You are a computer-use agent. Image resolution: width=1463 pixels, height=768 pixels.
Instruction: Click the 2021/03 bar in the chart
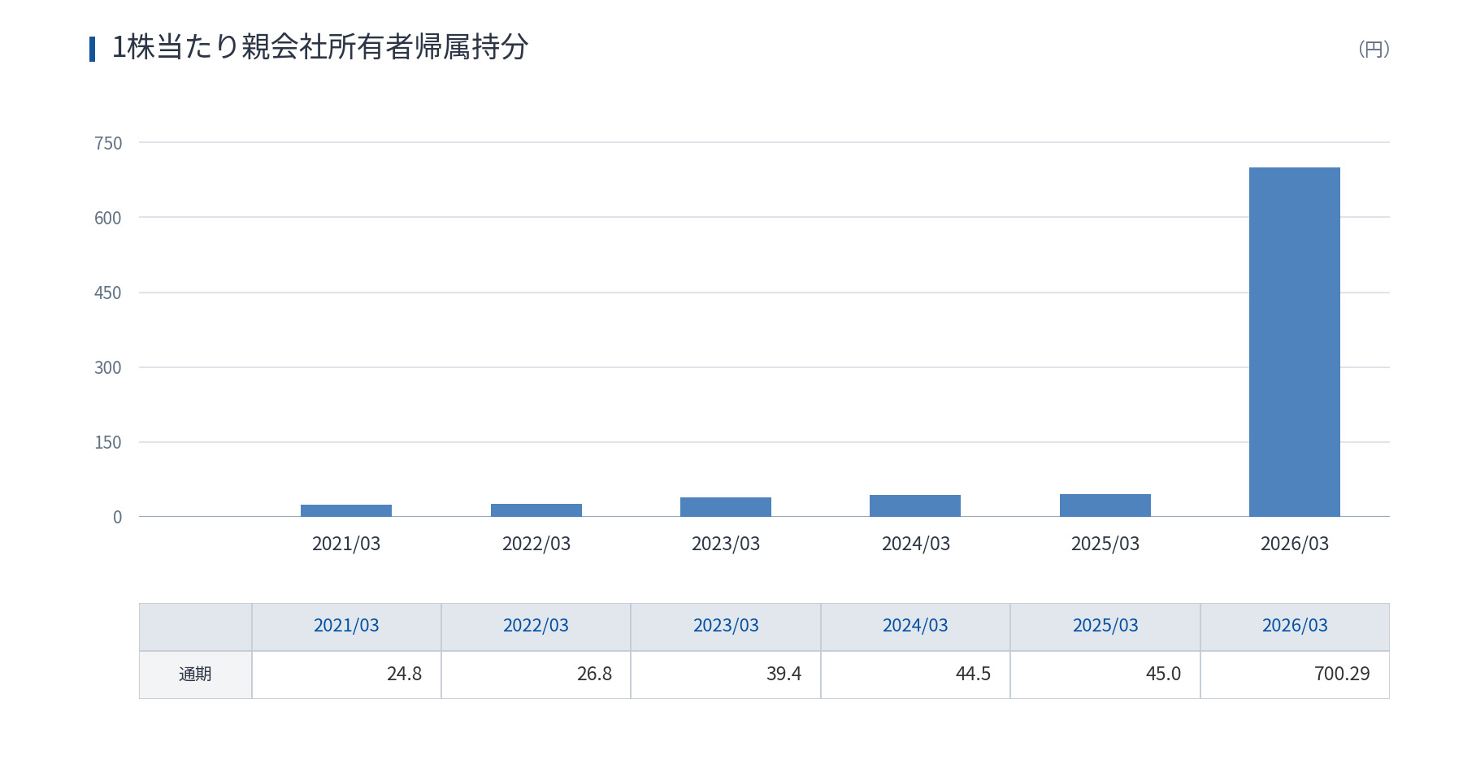346,510
